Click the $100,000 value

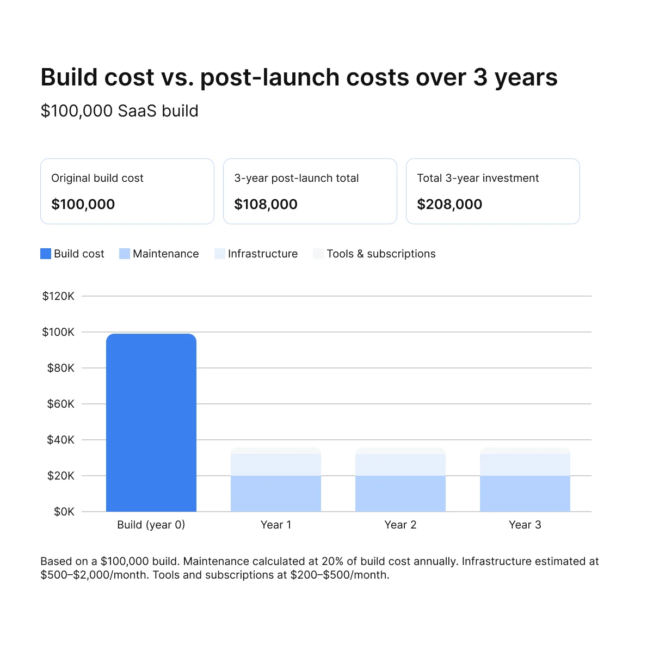point(83,204)
